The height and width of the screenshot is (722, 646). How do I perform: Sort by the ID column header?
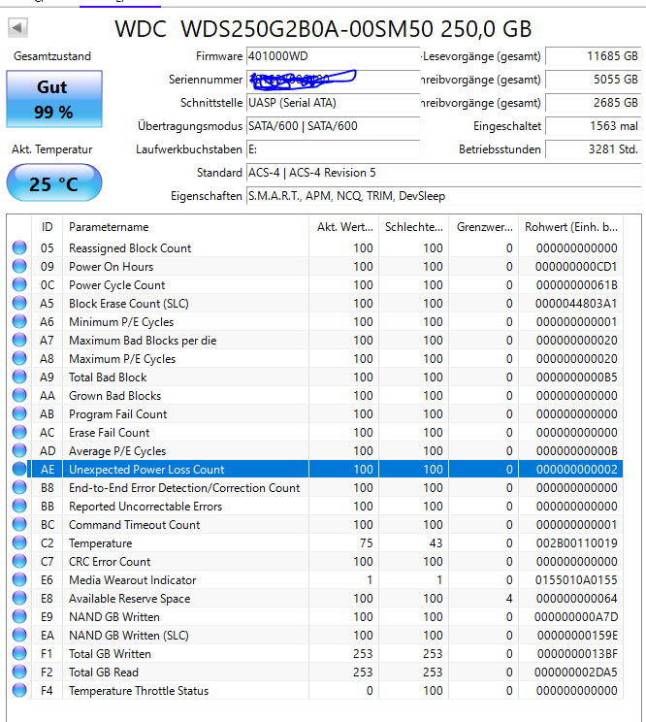[x=47, y=226]
